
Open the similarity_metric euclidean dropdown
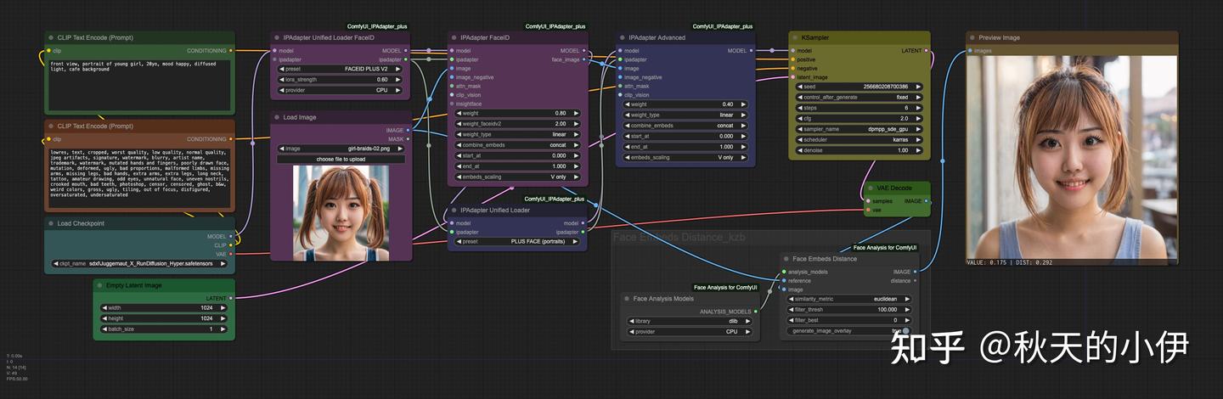click(x=848, y=299)
